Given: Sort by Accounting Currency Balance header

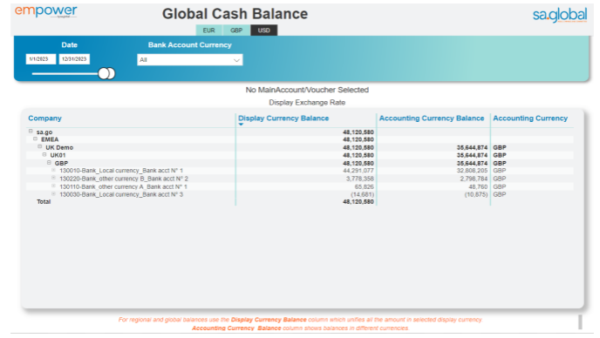Looking at the screenshot, I should pos(432,118).
